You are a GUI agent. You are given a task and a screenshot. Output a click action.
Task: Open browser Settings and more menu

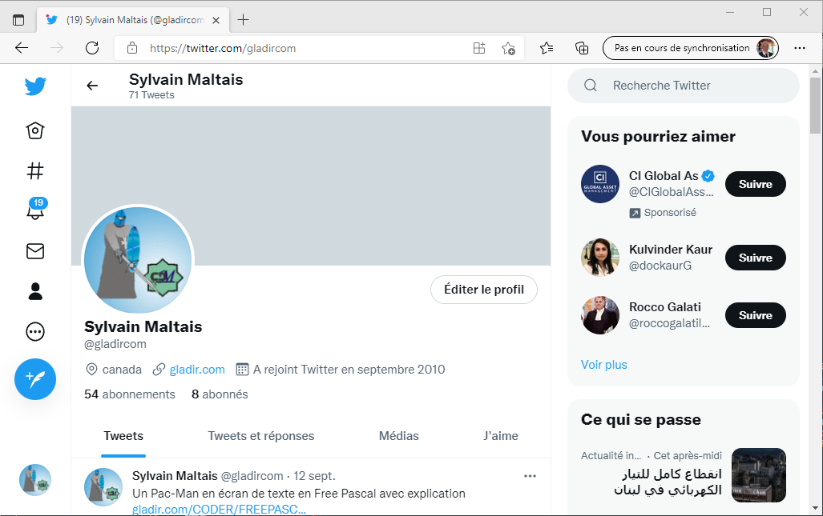800,48
